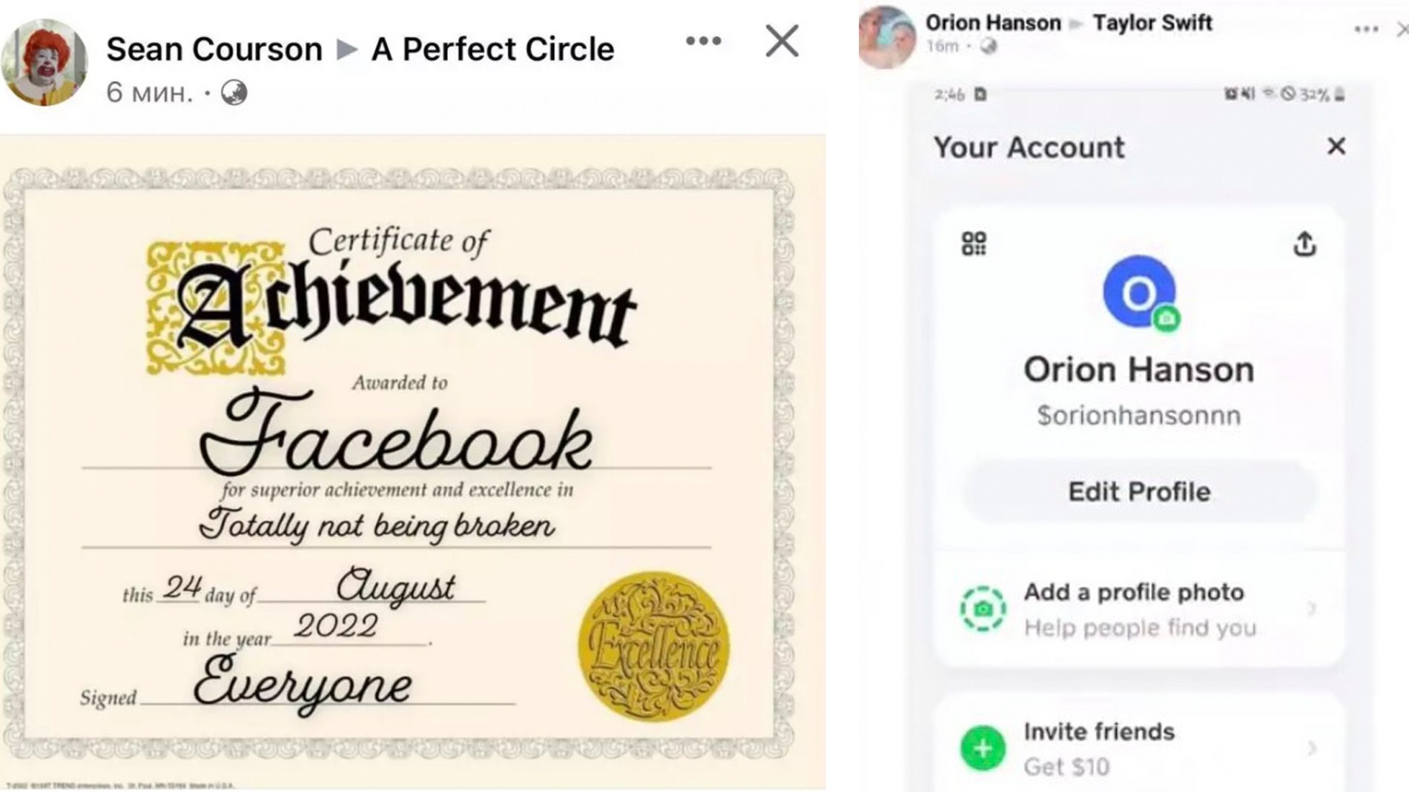This screenshot has width=1409, height=792.
Task: Click the green plus Invite friends icon
Action: [983, 748]
